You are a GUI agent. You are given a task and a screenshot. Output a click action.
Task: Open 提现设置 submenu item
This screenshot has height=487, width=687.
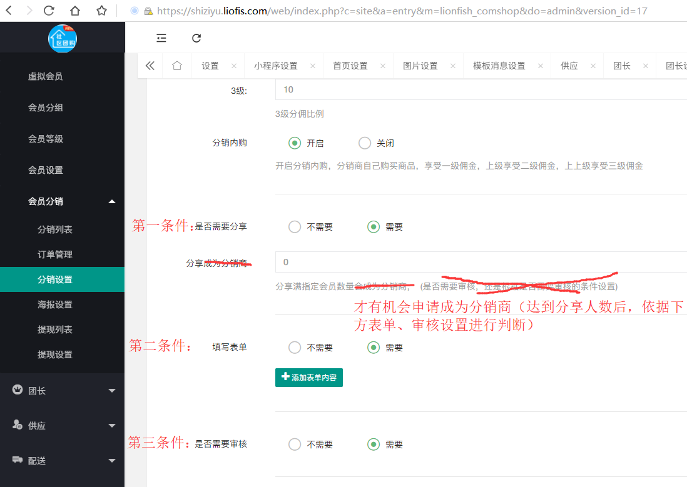pos(55,354)
